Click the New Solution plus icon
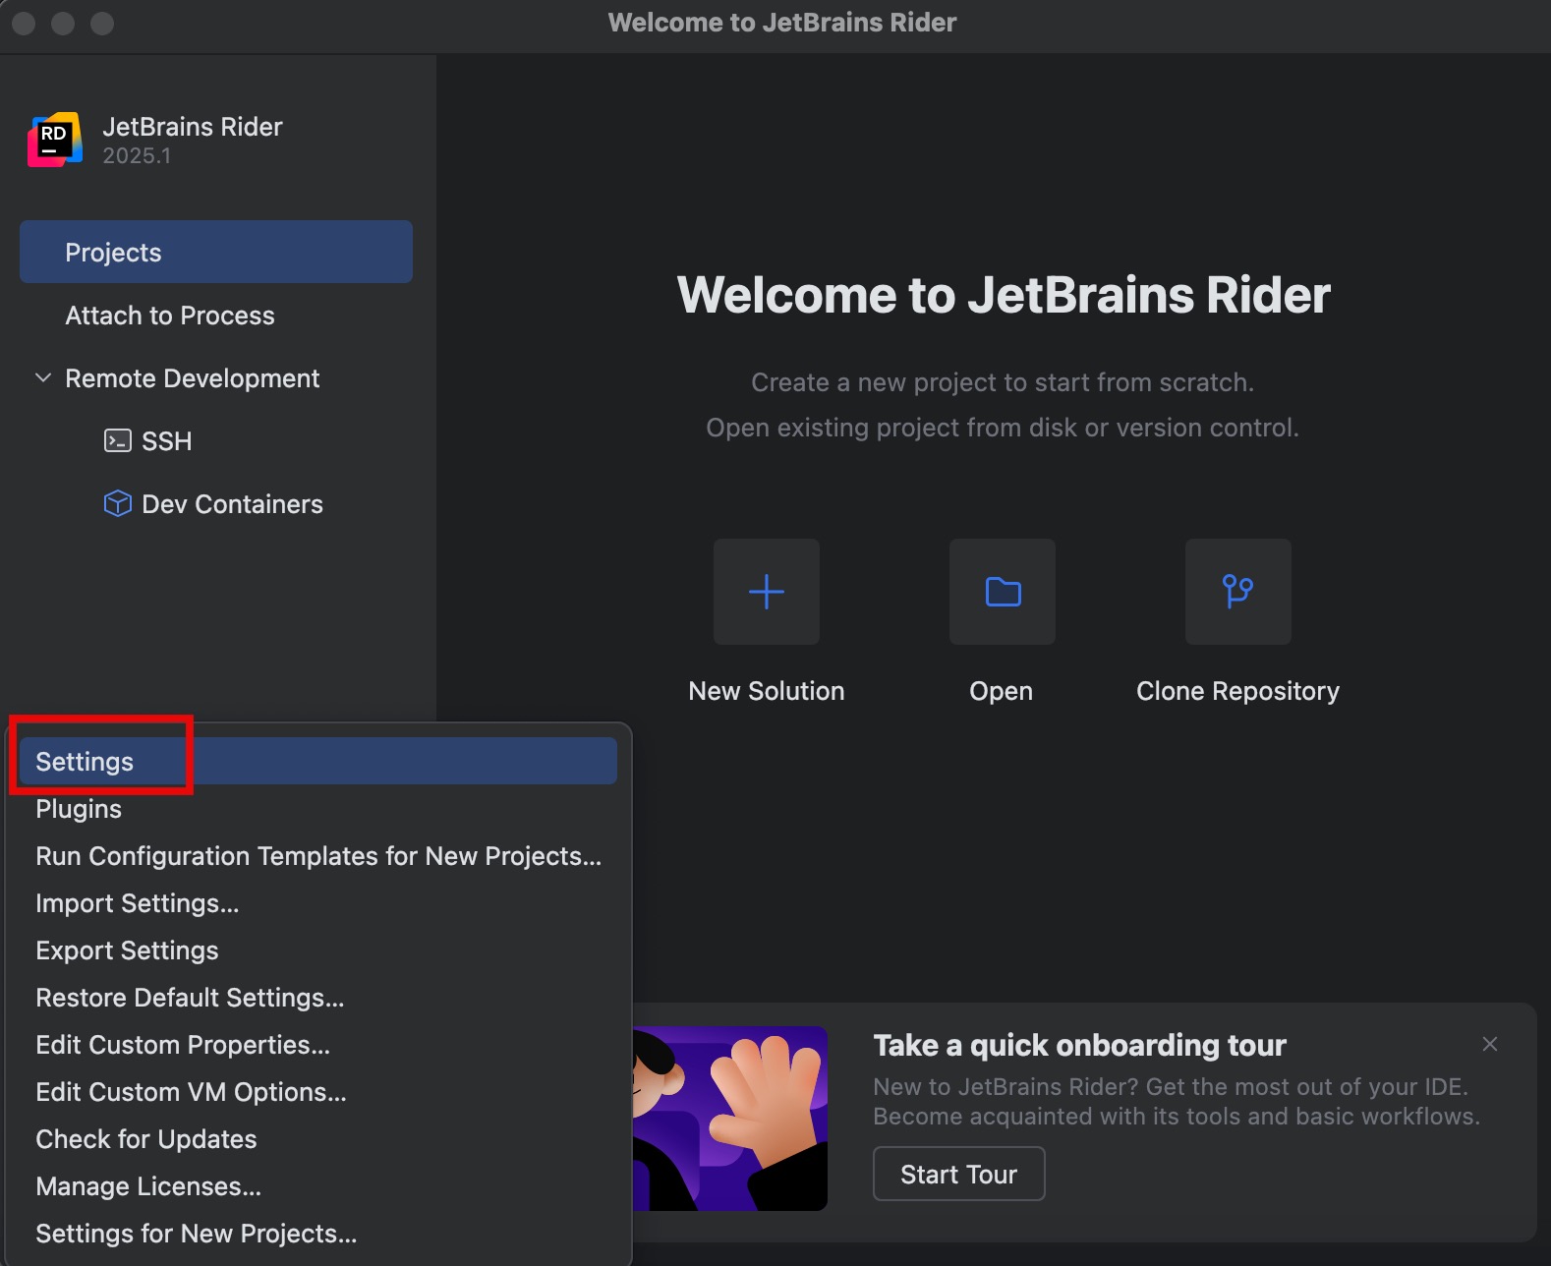The image size is (1551, 1266). (x=766, y=592)
